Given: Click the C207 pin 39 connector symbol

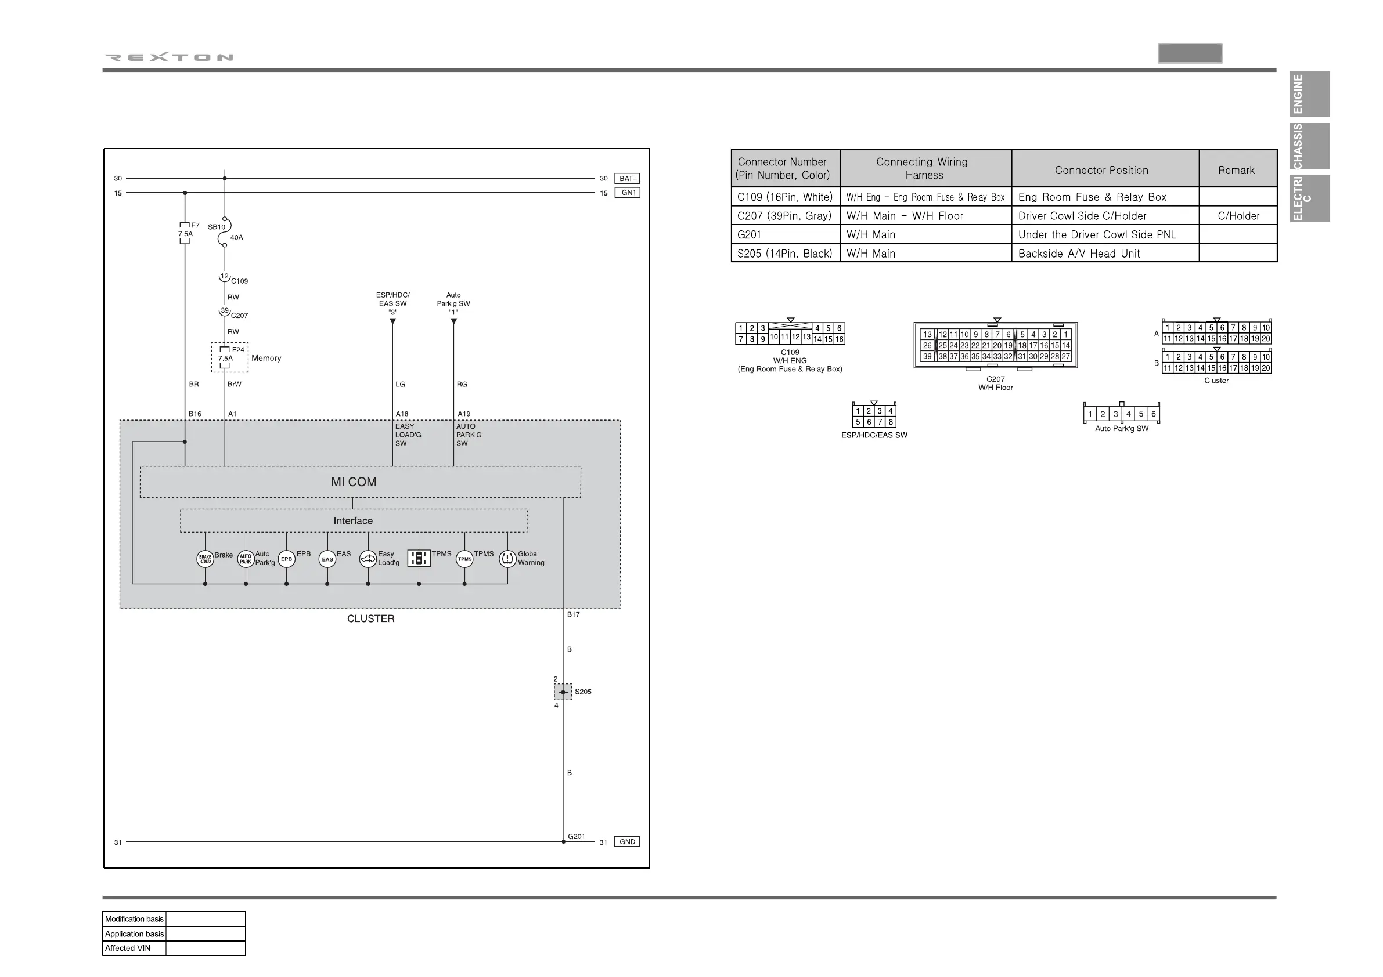Looking at the screenshot, I should [225, 311].
